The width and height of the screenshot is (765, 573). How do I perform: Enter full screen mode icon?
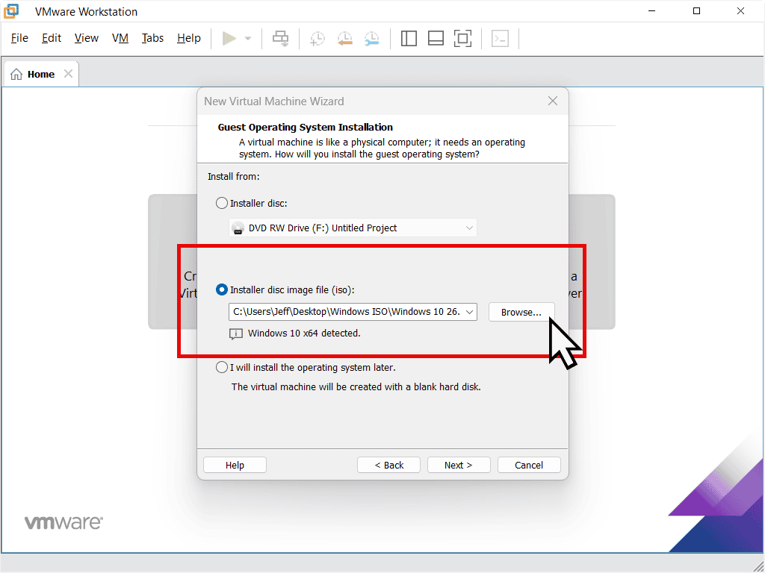[462, 38]
